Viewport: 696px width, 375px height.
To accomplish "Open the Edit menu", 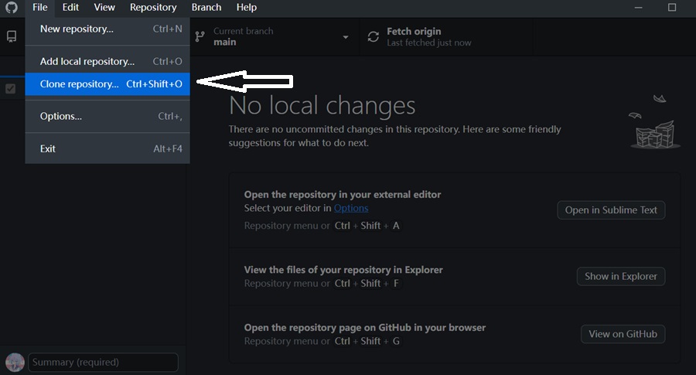I will (70, 8).
